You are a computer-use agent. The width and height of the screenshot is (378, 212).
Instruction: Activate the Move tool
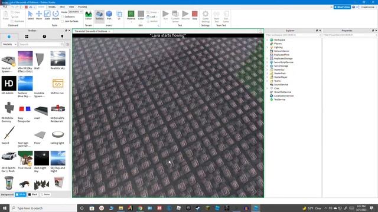click(39, 15)
